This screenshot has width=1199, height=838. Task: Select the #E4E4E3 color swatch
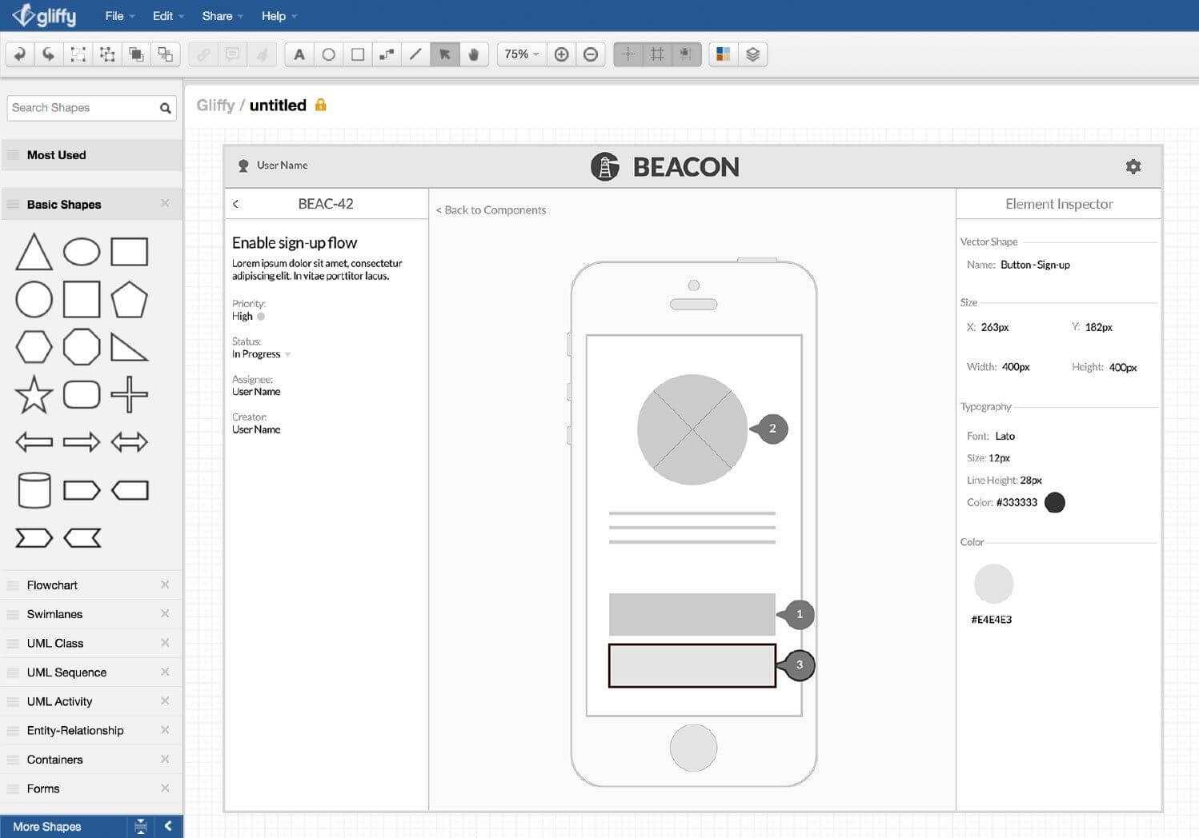click(993, 584)
